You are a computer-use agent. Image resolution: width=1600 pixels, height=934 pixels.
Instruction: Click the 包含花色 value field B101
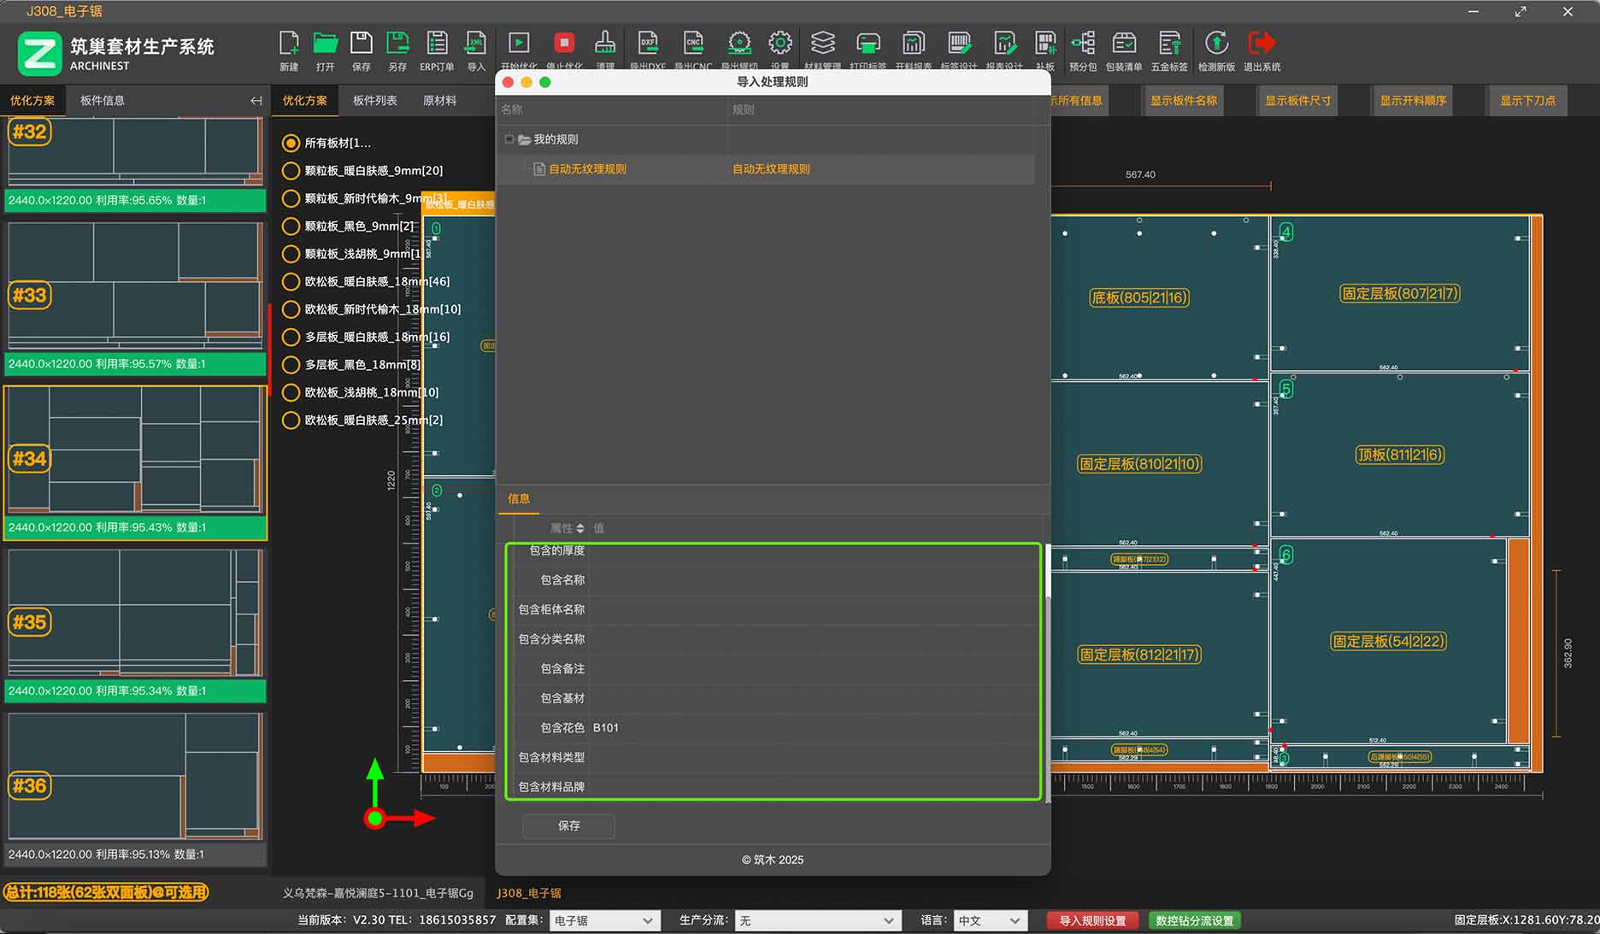point(812,728)
